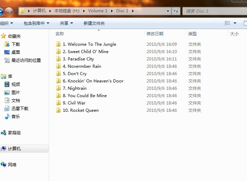Image resolution: width=247 pixels, height=181 pixels.
Task: Select the folder icon beside Nightrain
Action: 58,88
